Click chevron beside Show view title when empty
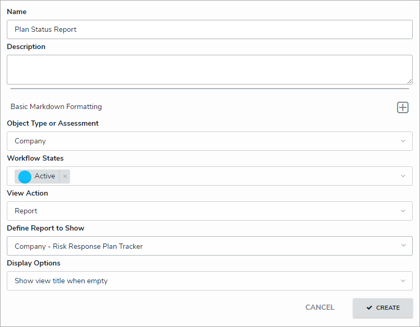 point(403,281)
